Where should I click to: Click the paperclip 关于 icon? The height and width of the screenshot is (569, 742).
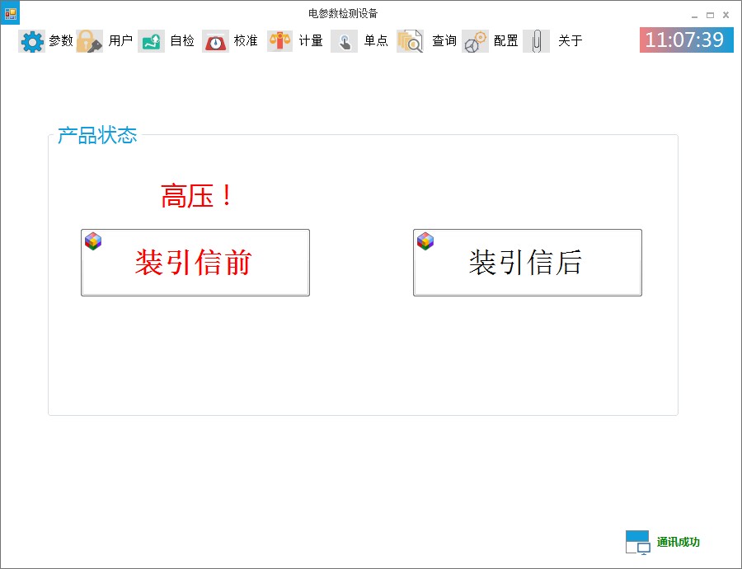pos(536,41)
